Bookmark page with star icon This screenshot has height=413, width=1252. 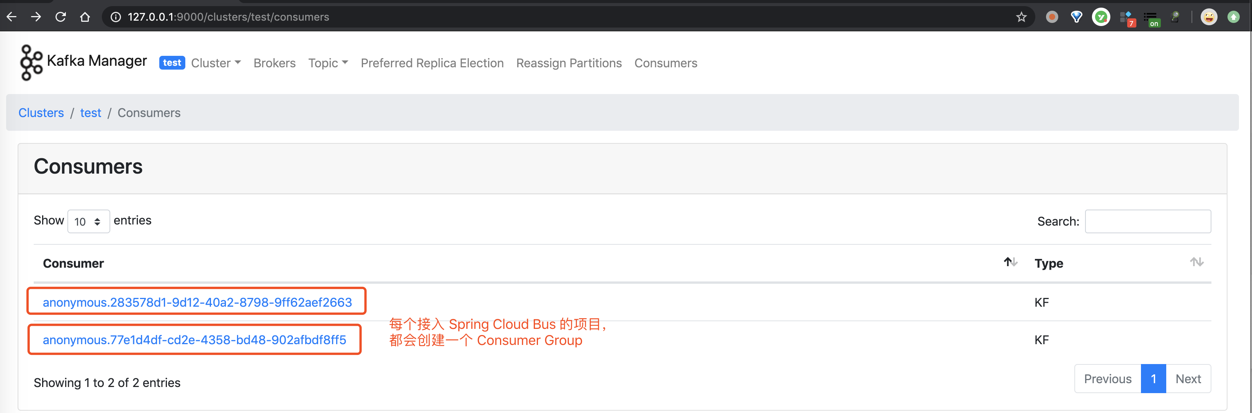click(1021, 17)
